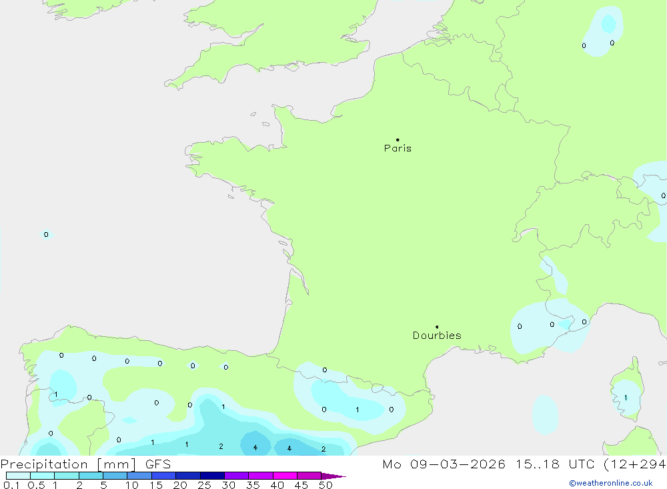This screenshot has width=667, height=489.
Task: Click the legend value '10'
Action: tap(132, 485)
